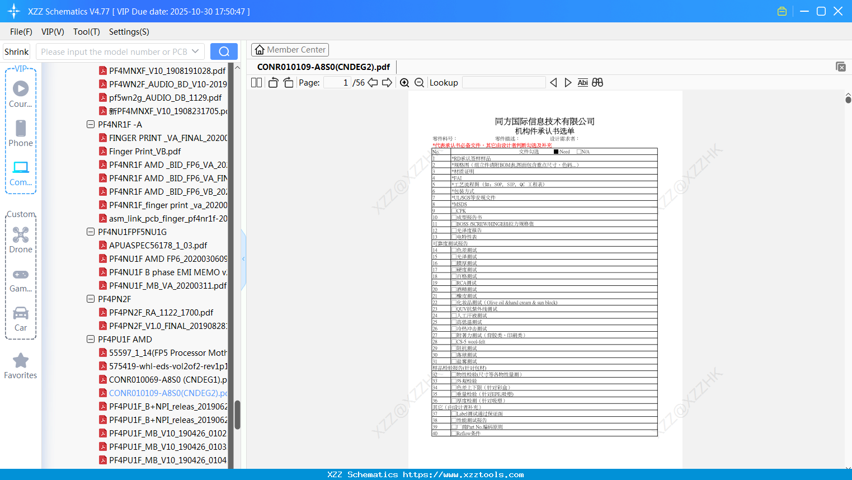Open asm_link_pcb_finger_pf4nr1f file
The height and width of the screenshot is (480, 852).
[x=168, y=218]
